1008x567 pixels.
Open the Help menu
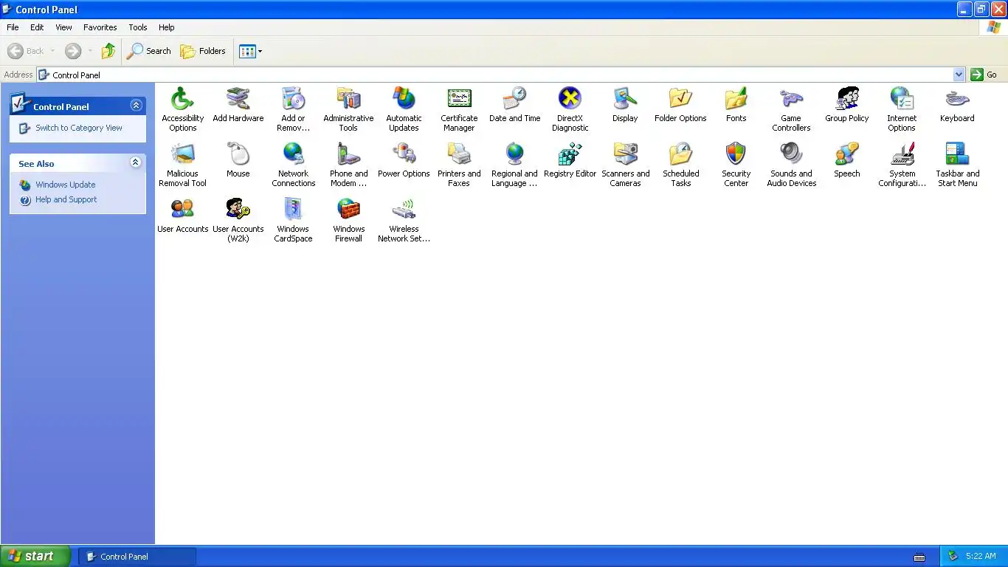pyautogui.click(x=167, y=27)
